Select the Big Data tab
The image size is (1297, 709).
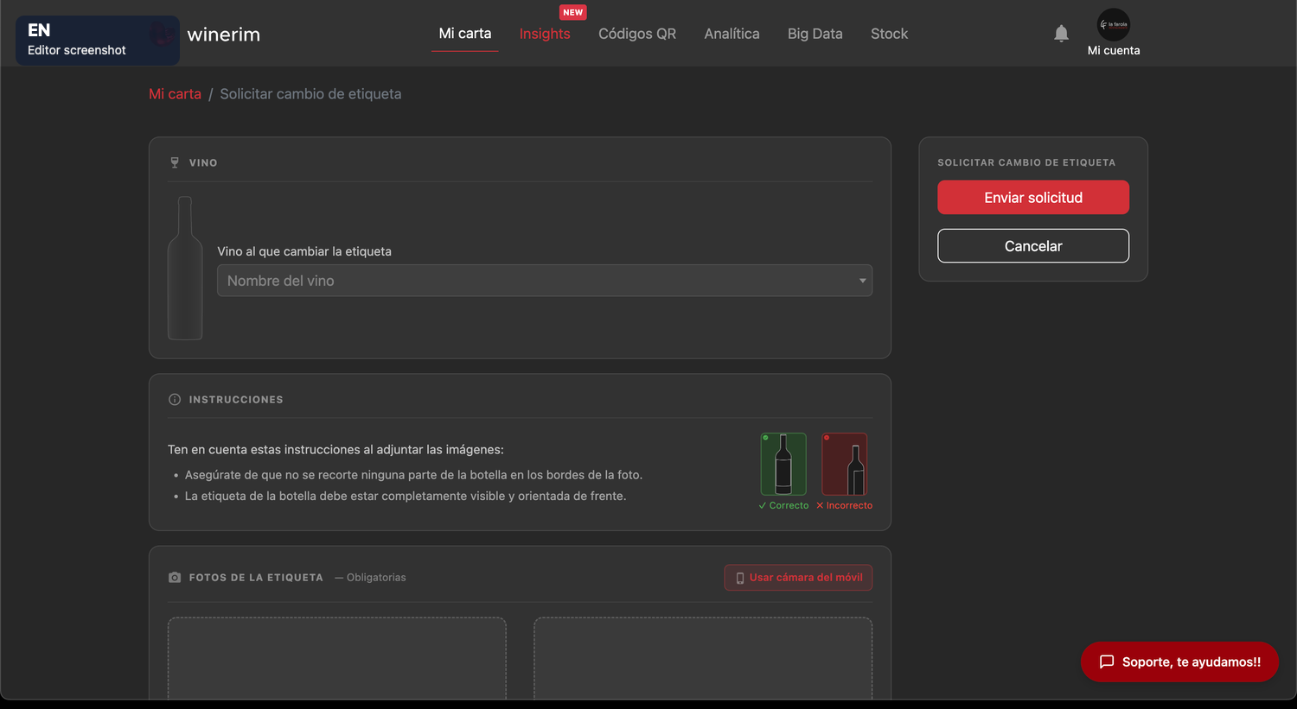pyautogui.click(x=815, y=34)
